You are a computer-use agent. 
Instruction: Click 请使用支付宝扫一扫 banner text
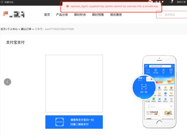(82, 120)
